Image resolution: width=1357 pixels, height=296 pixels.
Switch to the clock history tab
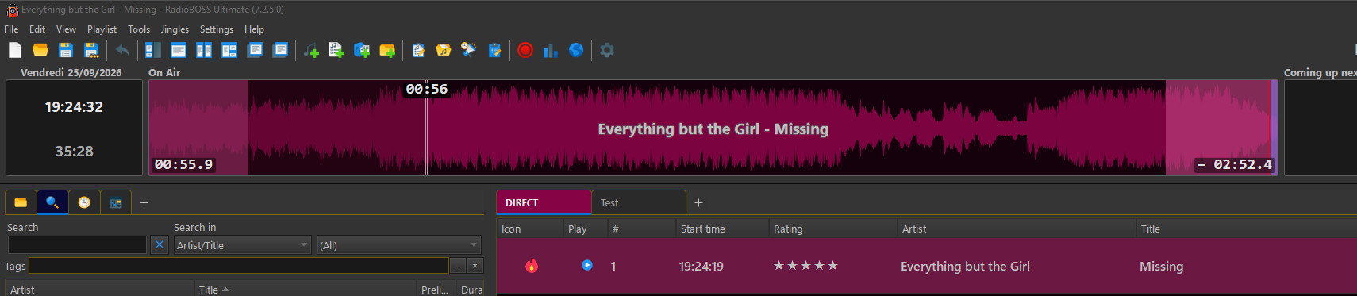pos(84,202)
